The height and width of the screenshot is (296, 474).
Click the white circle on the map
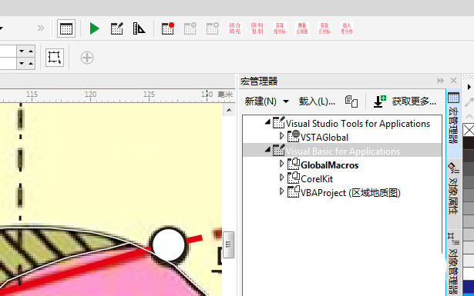(x=168, y=244)
